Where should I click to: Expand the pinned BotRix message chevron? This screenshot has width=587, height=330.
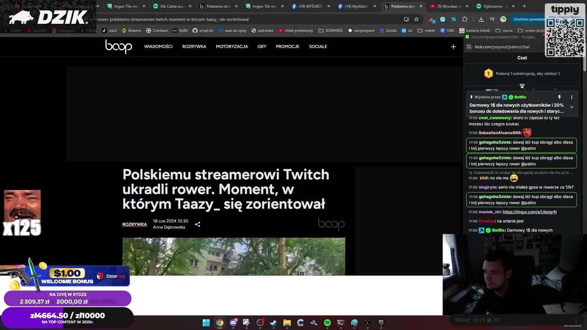[571, 107]
